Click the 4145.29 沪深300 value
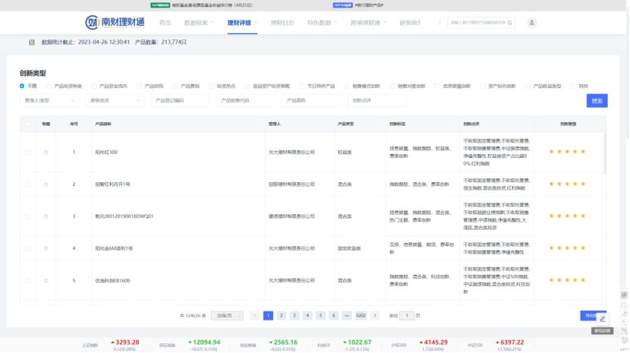The image size is (630, 353). [436, 342]
